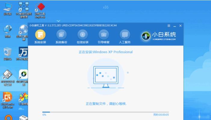Close the 小白装机工具 window
The width and height of the screenshot is (211, 120).
(x=181, y=25)
